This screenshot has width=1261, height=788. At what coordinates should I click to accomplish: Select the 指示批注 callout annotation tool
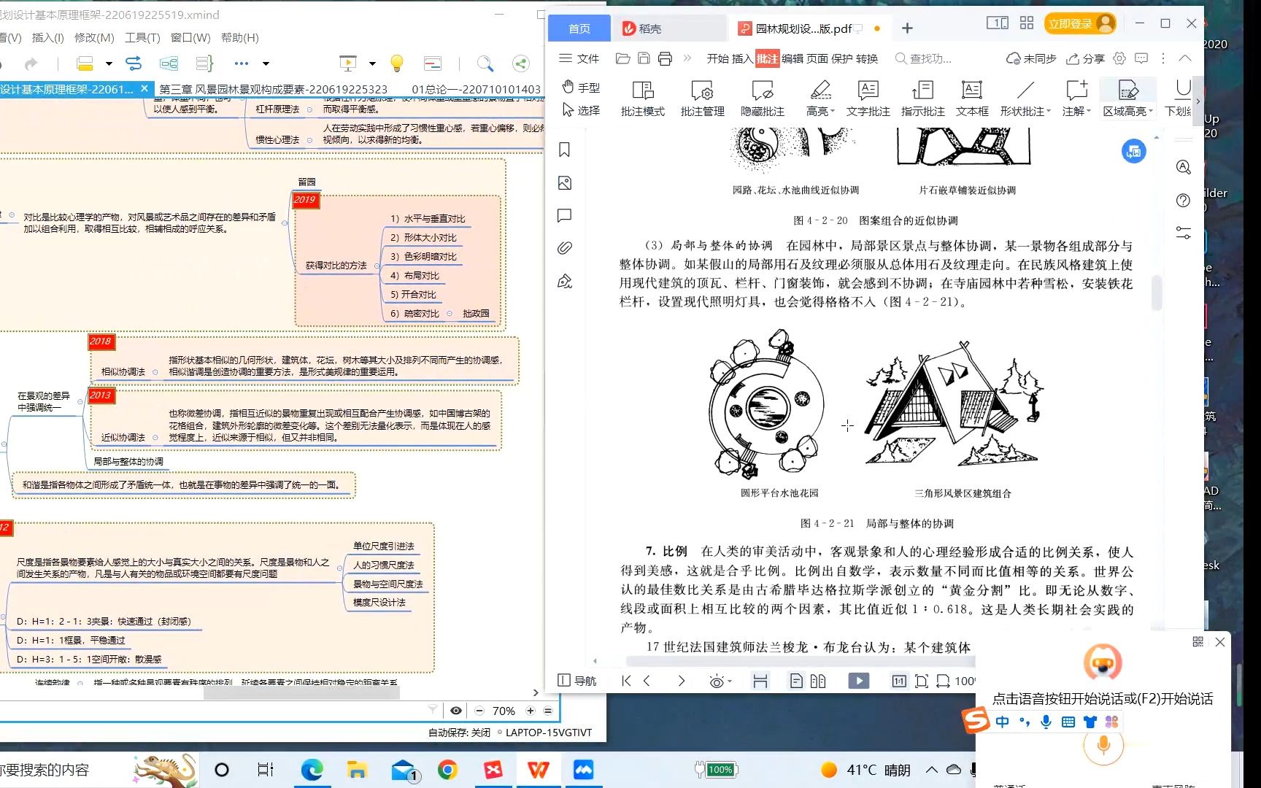click(922, 98)
